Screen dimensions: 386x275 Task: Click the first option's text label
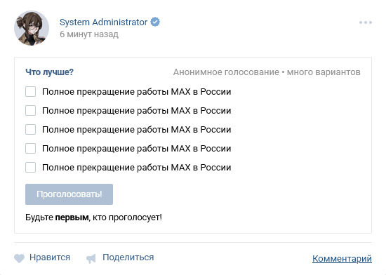click(x=137, y=92)
